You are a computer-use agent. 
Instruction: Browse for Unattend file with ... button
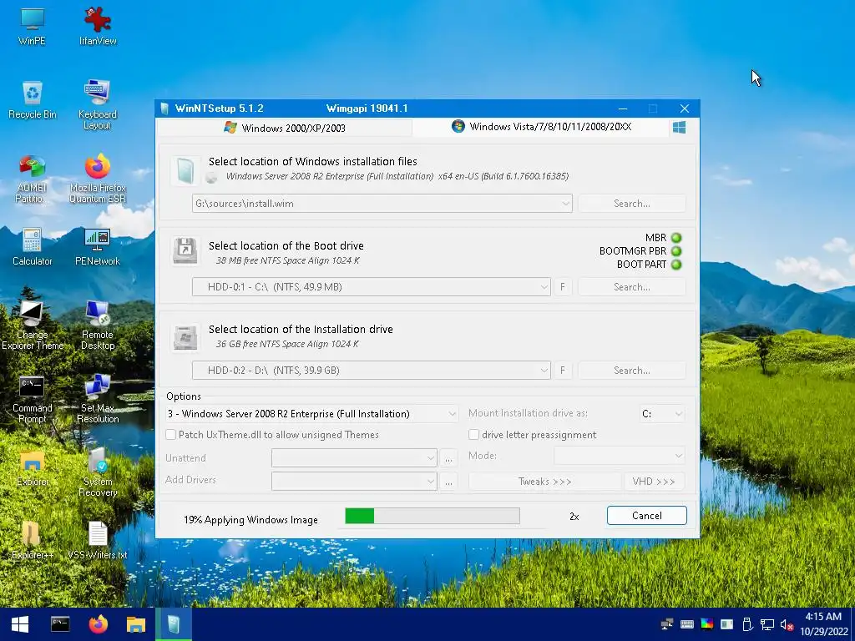pos(448,458)
